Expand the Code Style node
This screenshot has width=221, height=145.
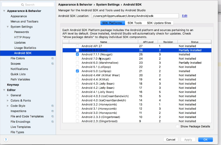pyautogui.click(x=8, y=106)
